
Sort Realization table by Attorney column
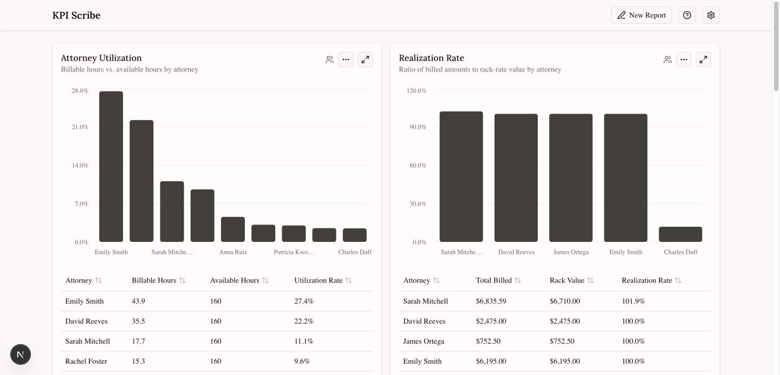click(x=421, y=280)
